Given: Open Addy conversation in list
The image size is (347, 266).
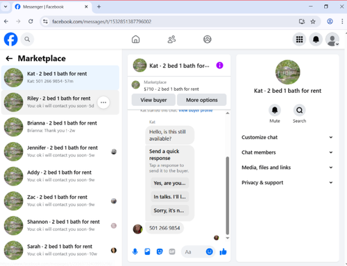Looking at the screenshot, I should click(60, 176).
